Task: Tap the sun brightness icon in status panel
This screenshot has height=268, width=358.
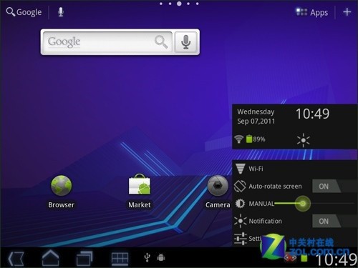Action: [x=304, y=140]
